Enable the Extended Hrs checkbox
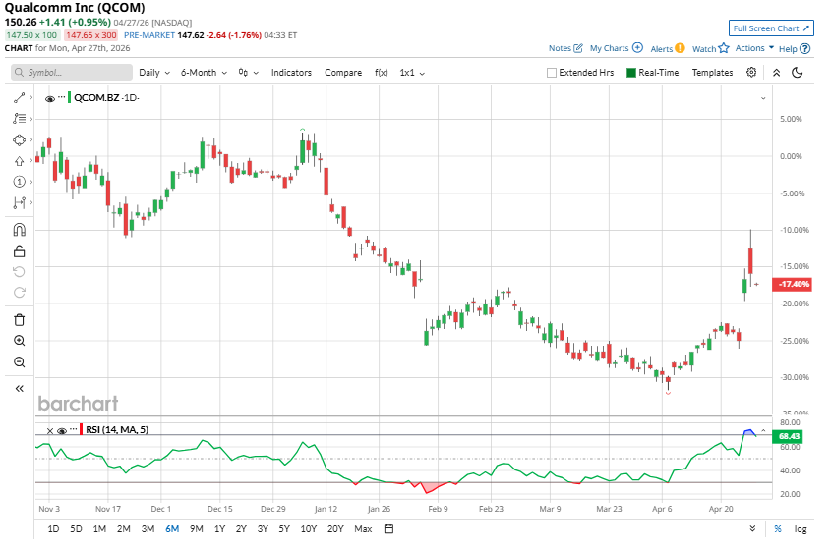The width and height of the screenshot is (831, 552). point(553,73)
